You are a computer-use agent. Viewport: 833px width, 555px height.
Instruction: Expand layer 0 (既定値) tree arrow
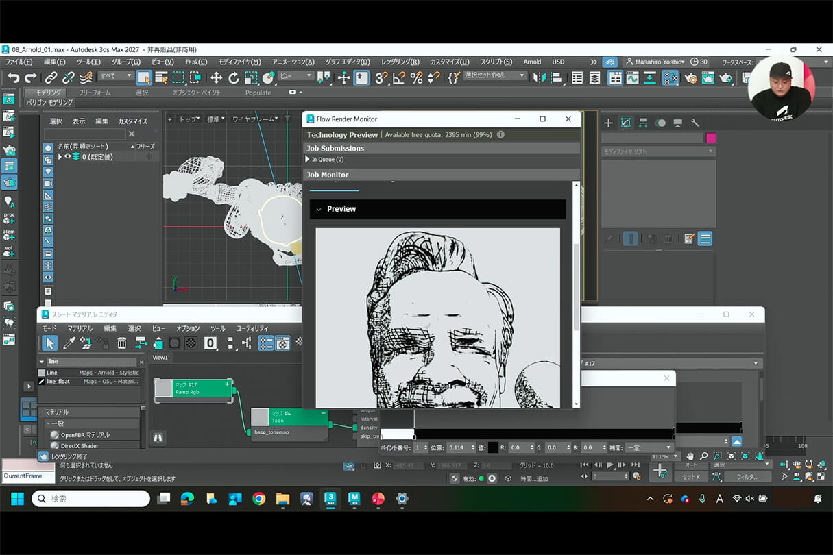click(x=60, y=157)
